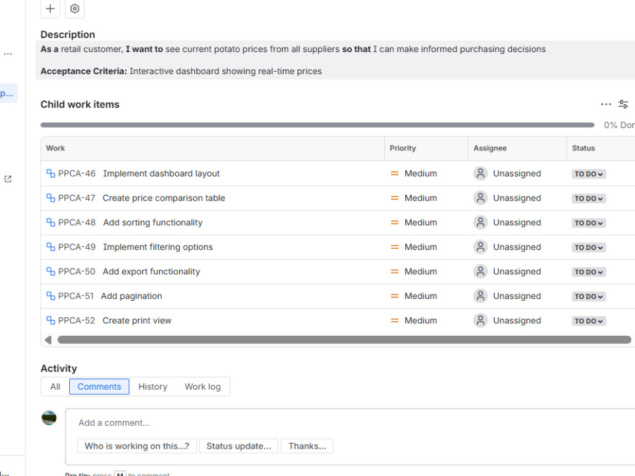Click subtask icon for PPCA-46
This screenshot has height=476, width=635.
[x=51, y=174]
